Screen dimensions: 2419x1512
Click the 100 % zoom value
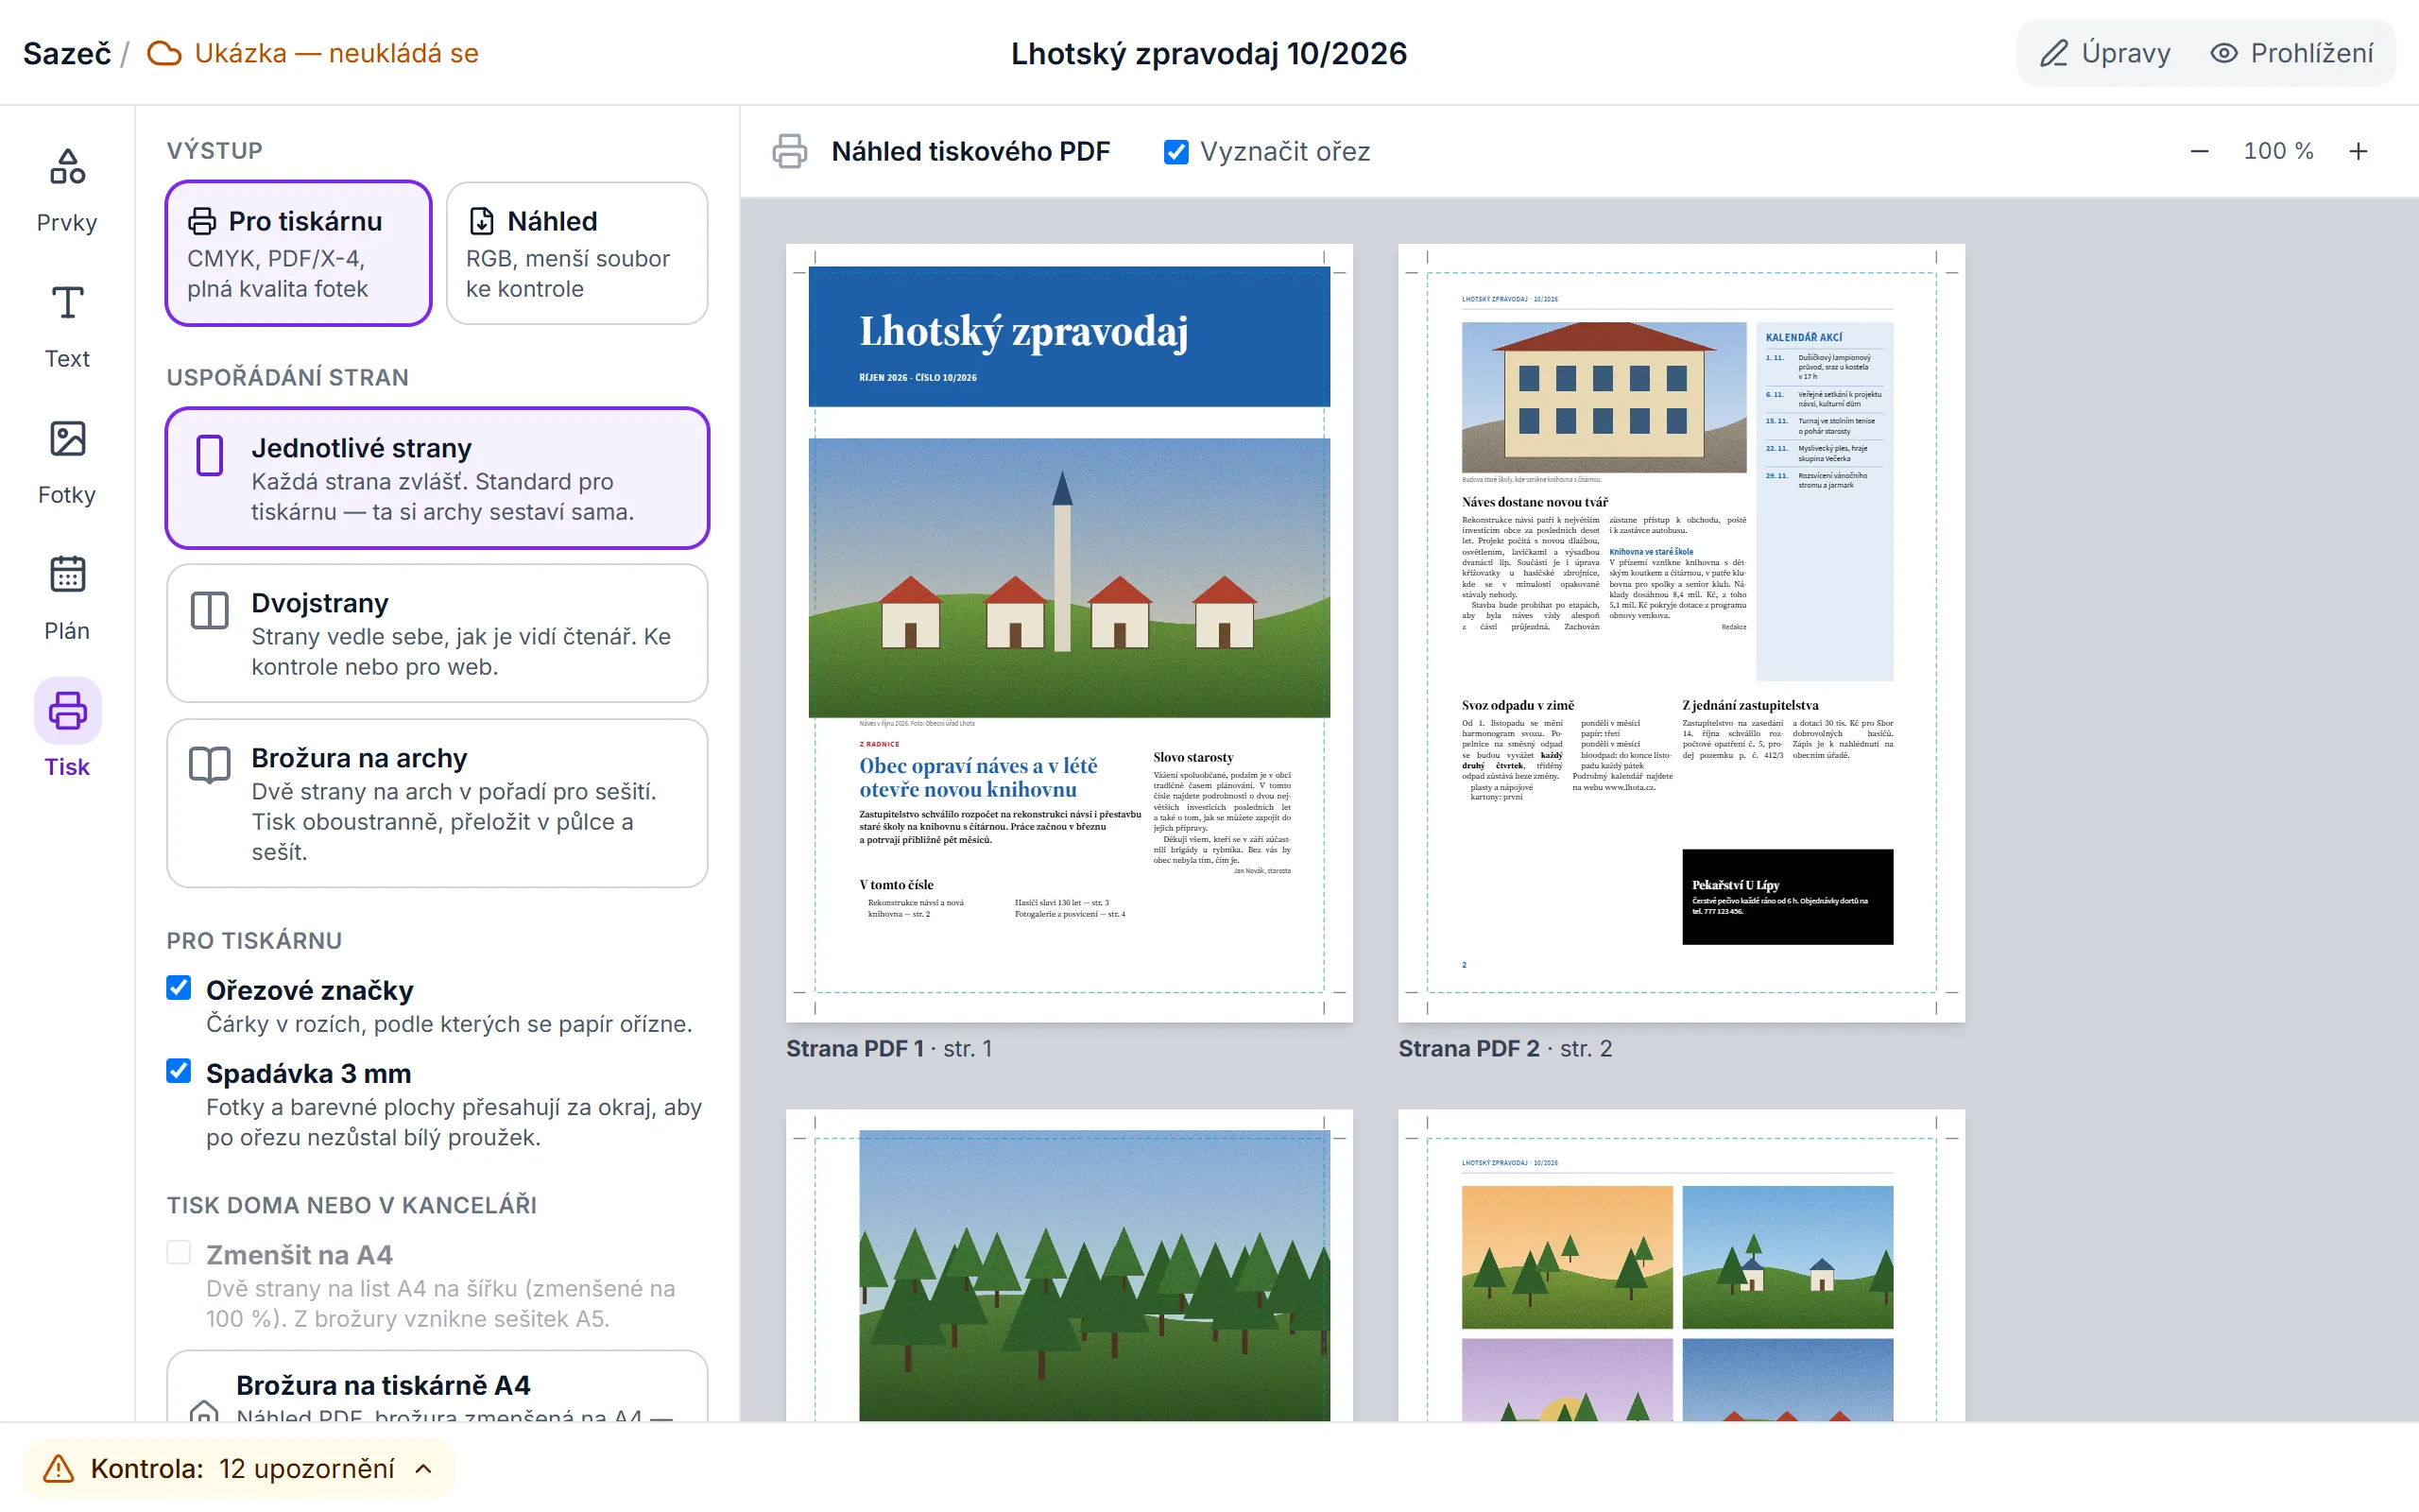[x=2278, y=151]
